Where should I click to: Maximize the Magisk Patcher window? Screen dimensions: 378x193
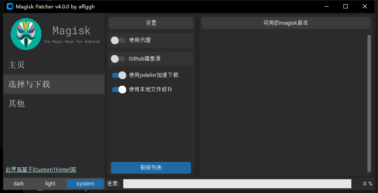(346, 6)
